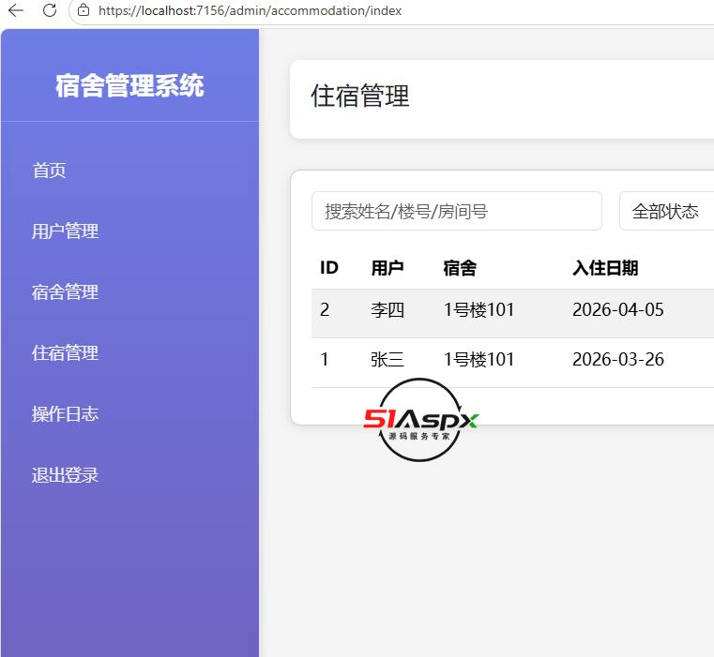Select ID cell 2 in 李四 row
The width and height of the screenshot is (714, 657).
[x=325, y=310]
